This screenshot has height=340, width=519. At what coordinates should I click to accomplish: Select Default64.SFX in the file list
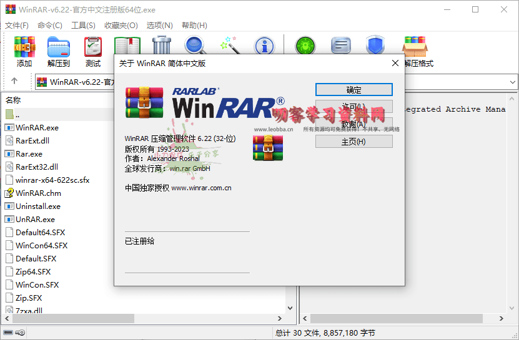coord(40,233)
